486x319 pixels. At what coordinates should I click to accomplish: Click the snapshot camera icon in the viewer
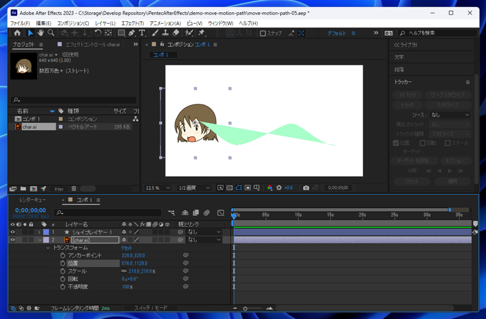306,188
